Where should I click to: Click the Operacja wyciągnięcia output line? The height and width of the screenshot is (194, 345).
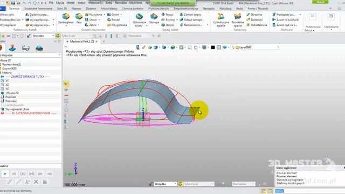tap(290, 179)
